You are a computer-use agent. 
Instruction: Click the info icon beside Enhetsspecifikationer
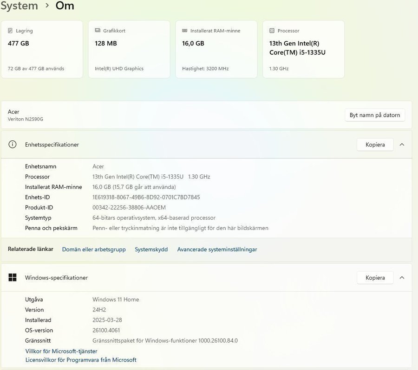coord(13,145)
